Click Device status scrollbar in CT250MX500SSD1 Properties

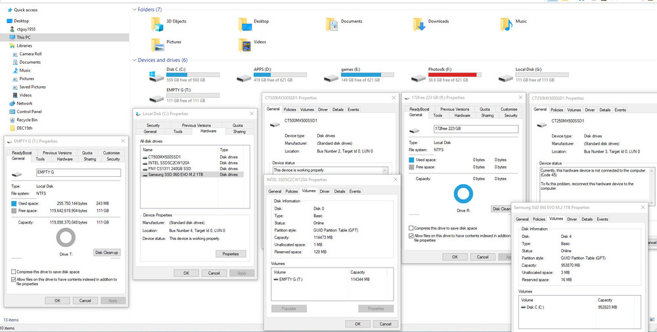coord(651,186)
